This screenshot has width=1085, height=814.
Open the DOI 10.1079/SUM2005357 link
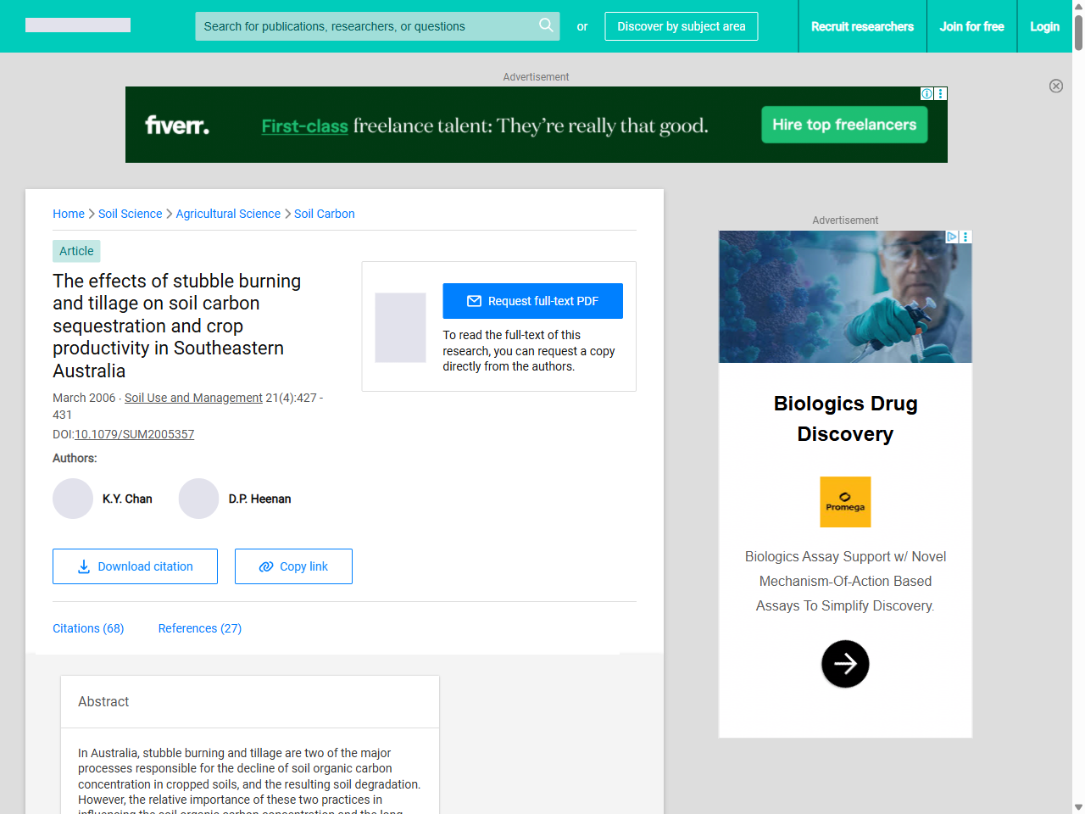click(x=134, y=434)
